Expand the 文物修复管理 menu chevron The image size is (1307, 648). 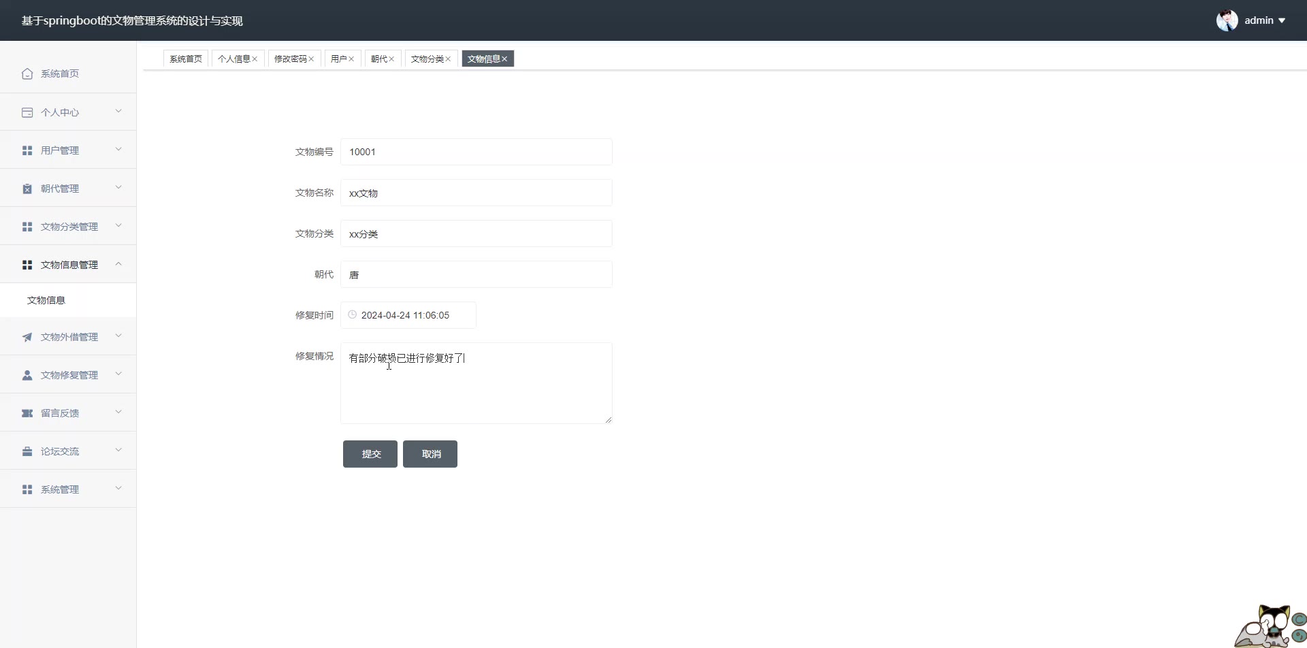pos(118,374)
